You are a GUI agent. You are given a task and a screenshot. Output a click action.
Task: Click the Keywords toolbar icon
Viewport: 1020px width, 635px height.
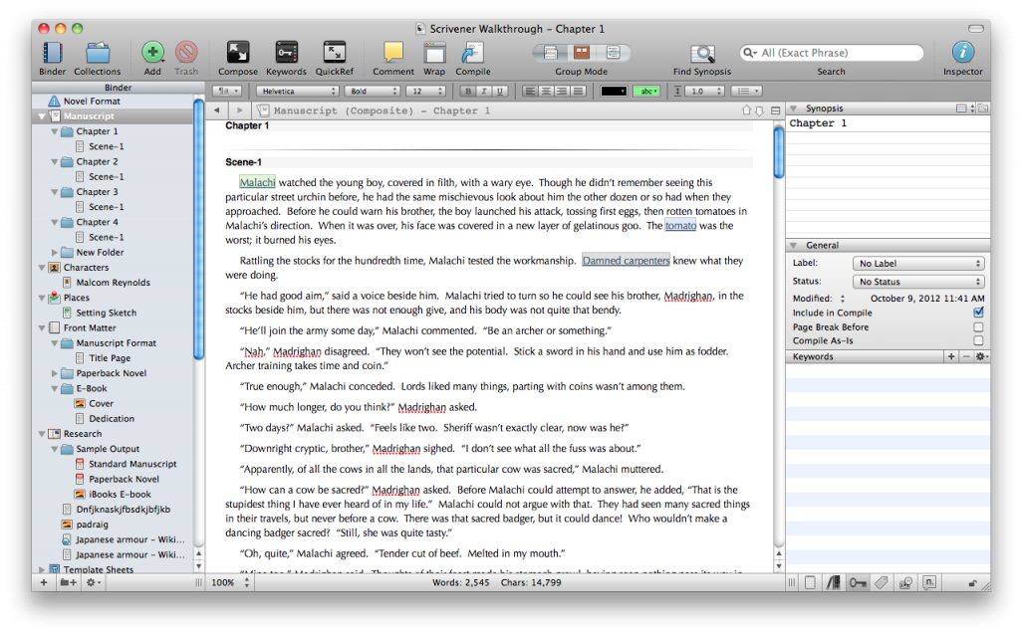click(286, 52)
